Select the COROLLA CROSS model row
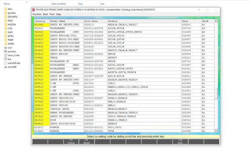Screen dimensions: 250x155 pos(124,109)
